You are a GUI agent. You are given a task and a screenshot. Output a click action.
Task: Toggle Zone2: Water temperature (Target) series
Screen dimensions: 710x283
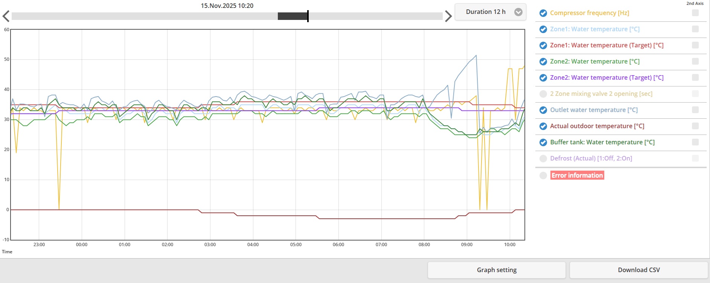tap(543, 78)
